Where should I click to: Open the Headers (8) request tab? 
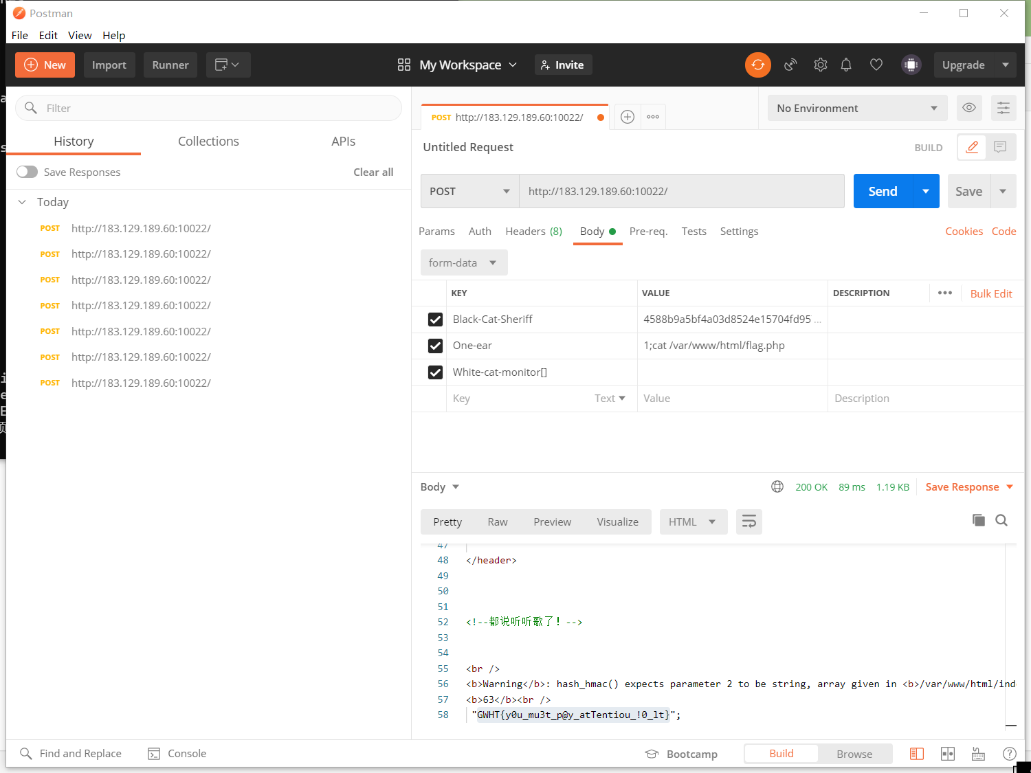pos(533,231)
